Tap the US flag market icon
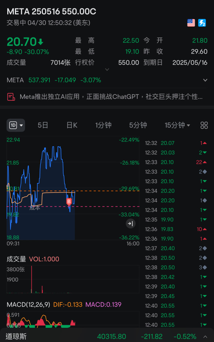Image resolution: width=214 pixels, height=342 pixels. [x=191, y=23]
